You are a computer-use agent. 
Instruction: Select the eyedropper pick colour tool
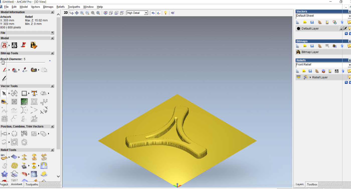(x=24, y=70)
